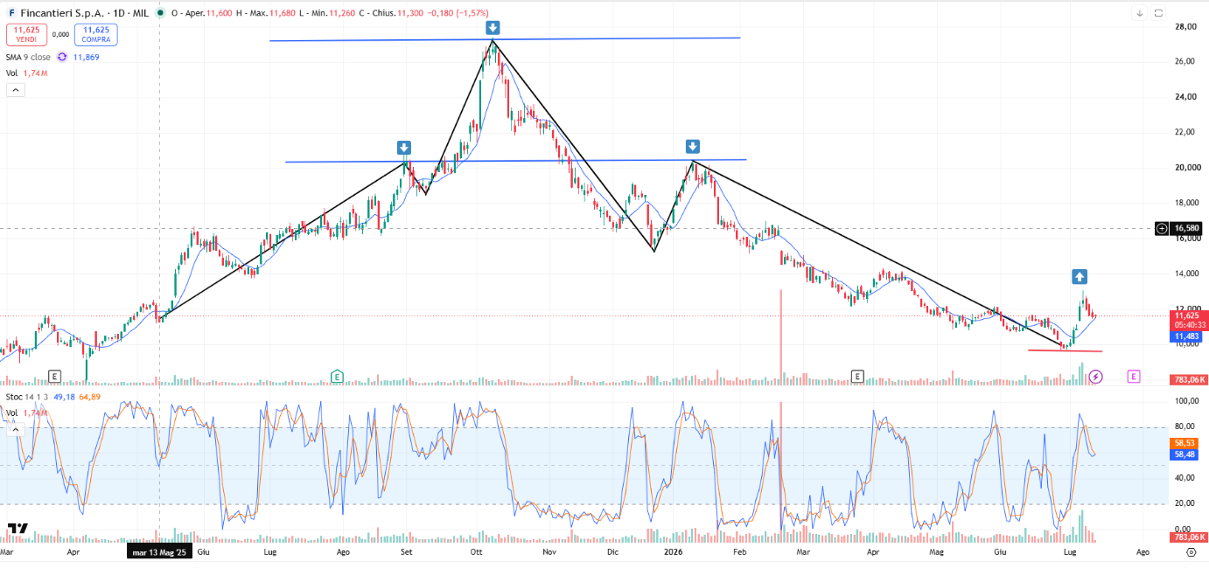Click the red support line near July low

pyautogui.click(x=1065, y=350)
